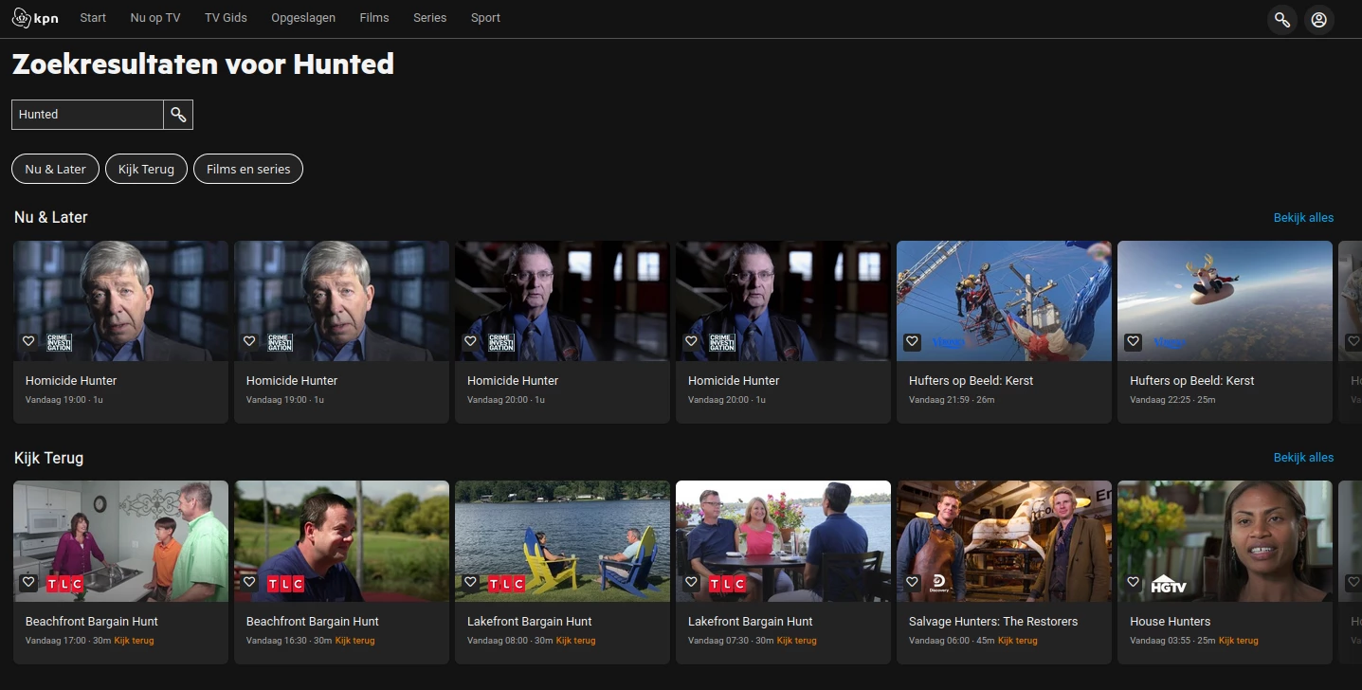Click the Zoekresultaten voor Hunted heading

pos(203,64)
